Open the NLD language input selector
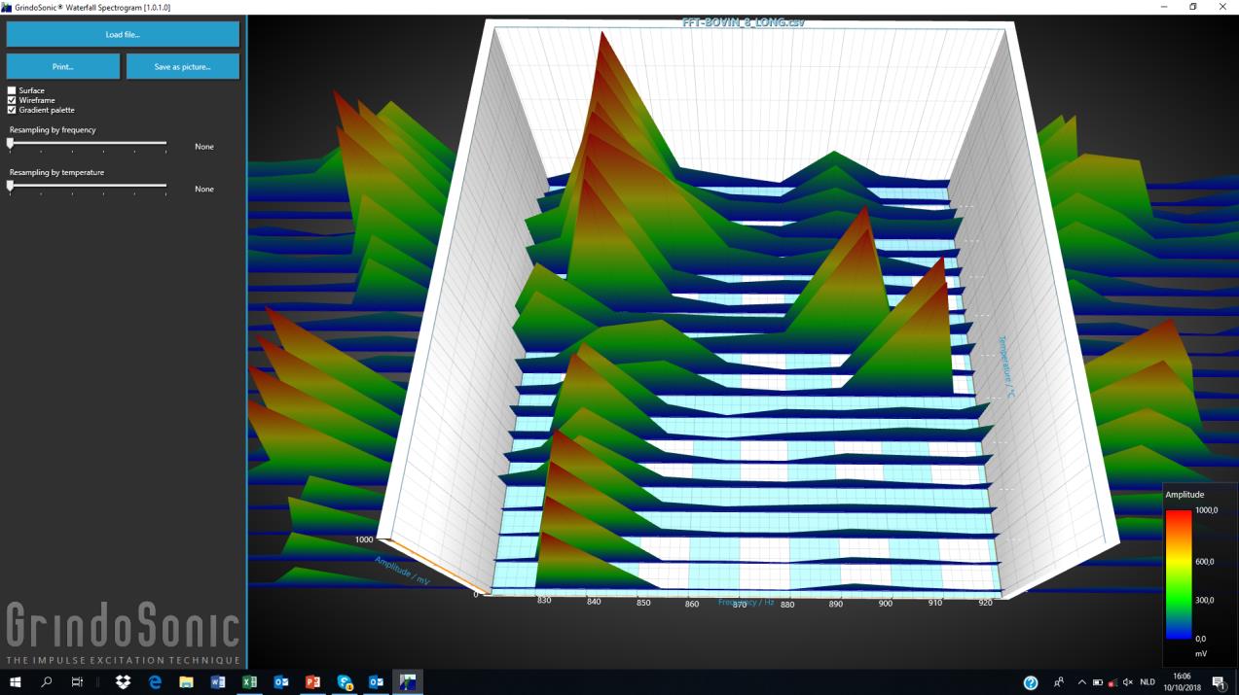The image size is (1239, 695). coord(1148,682)
